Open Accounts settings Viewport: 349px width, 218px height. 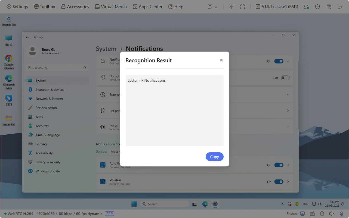tap(57, 126)
